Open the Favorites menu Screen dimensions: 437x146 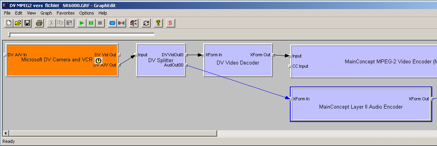click(66, 13)
